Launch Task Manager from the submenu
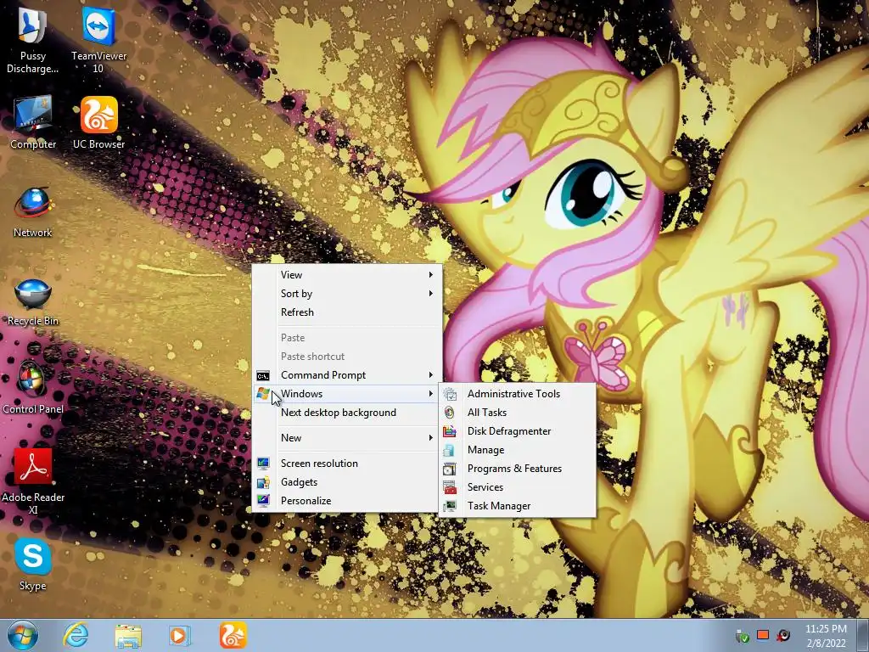 pyautogui.click(x=517, y=506)
